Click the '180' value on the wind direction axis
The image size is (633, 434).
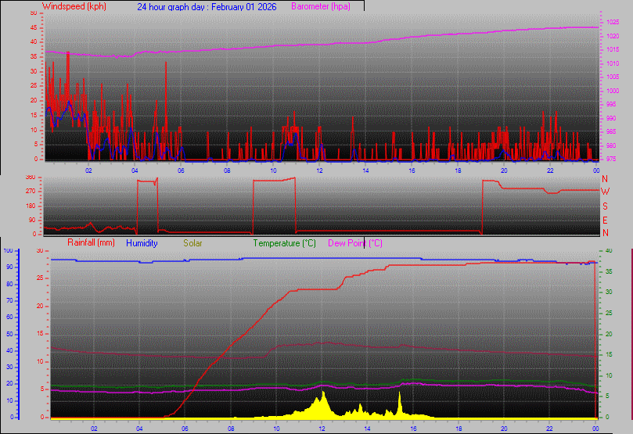pyautogui.click(x=31, y=206)
